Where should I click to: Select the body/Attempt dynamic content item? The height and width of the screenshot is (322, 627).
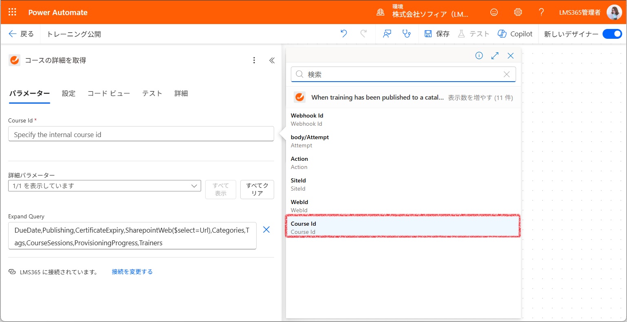(x=403, y=141)
